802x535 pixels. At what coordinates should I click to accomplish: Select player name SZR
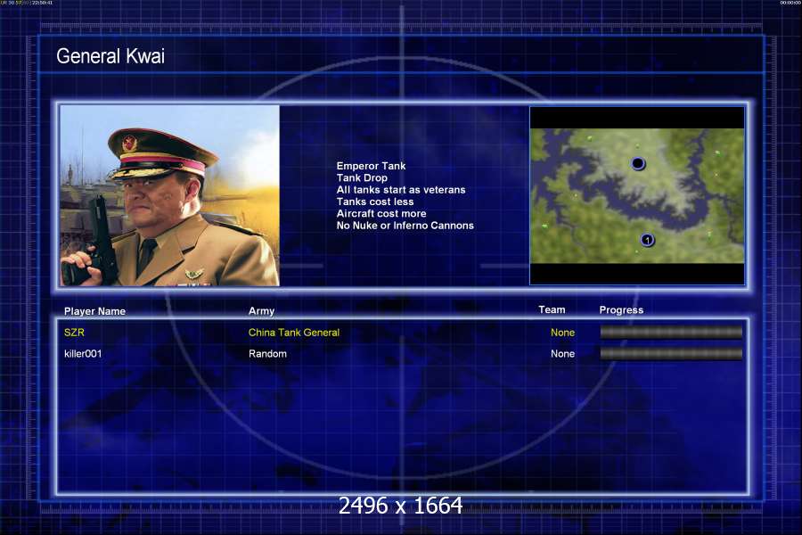[x=74, y=333]
